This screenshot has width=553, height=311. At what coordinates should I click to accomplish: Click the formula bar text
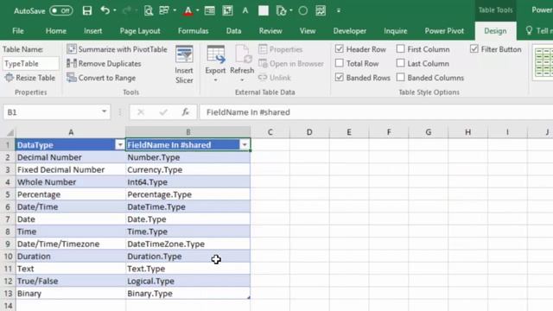248,112
